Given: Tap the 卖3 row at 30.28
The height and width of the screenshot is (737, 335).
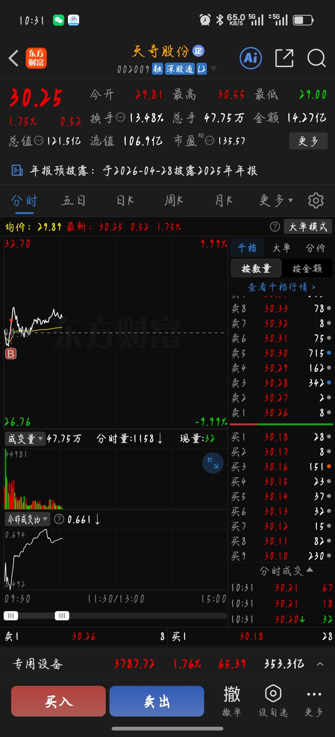Looking at the screenshot, I should pyautogui.click(x=281, y=383).
